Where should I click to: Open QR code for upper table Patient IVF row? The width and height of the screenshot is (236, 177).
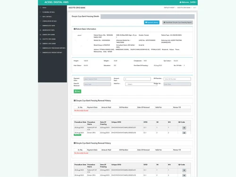pos(184,128)
